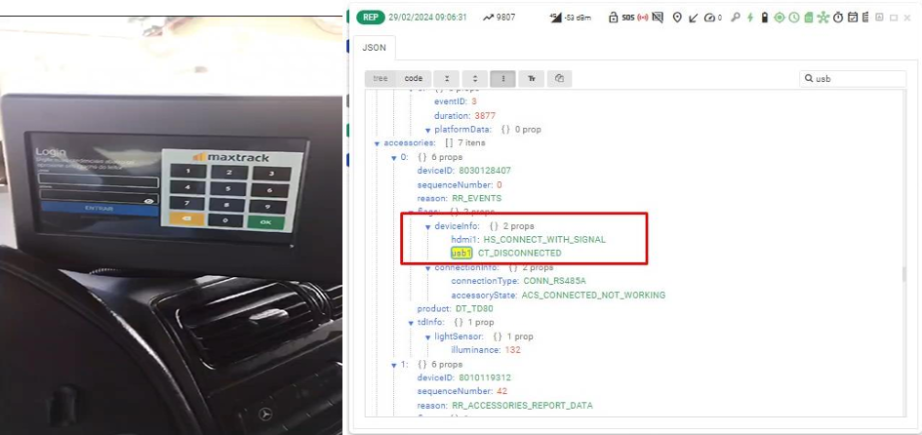
Task: Open the JSON tab
Action: pos(374,47)
